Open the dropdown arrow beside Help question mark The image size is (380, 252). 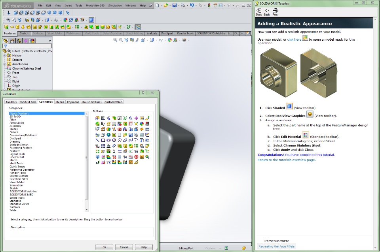click(x=233, y=5)
